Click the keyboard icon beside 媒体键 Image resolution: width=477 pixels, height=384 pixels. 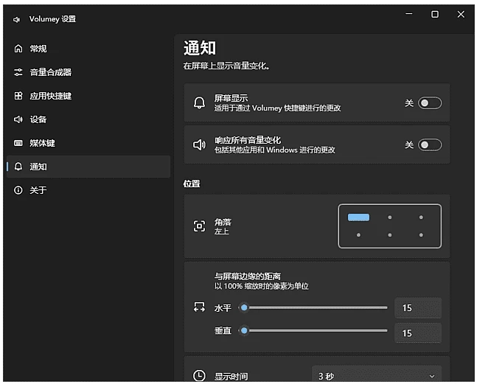18,143
